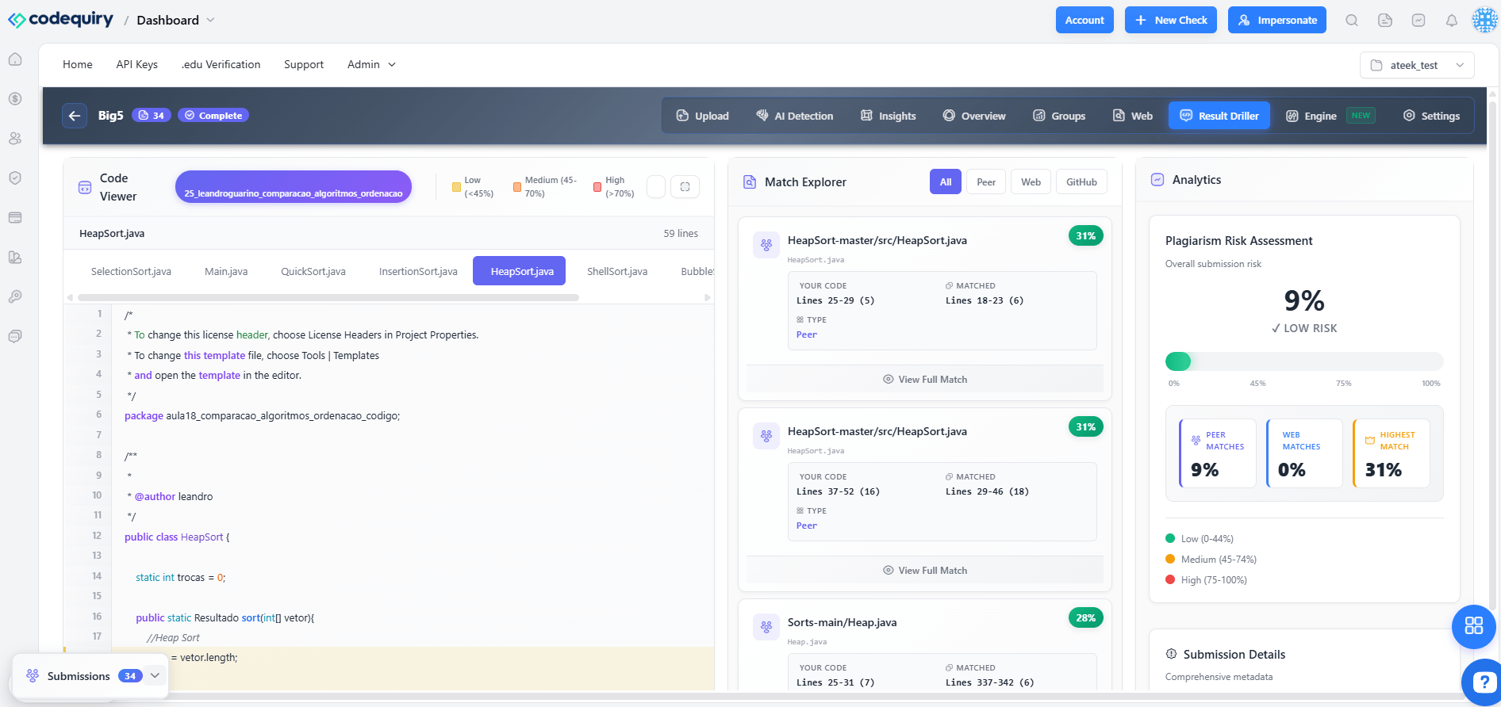Filter matches by Web
Image resolution: width=1501 pixels, height=707 pixels.
tap(1031, 182)
